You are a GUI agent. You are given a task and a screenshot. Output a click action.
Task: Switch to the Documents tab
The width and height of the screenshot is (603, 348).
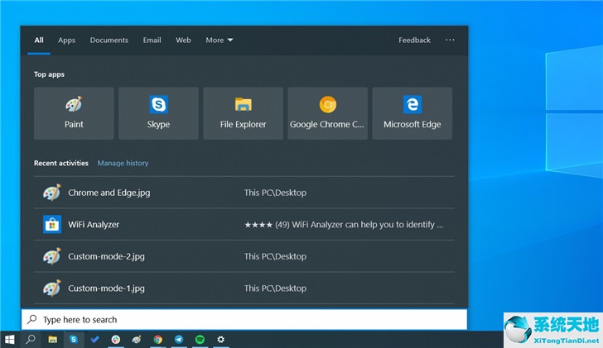point(109,40)
